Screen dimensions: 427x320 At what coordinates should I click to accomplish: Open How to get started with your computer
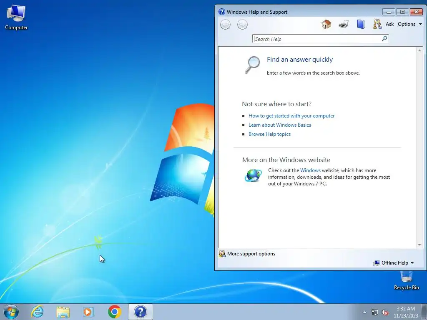(x=291, y=116)
